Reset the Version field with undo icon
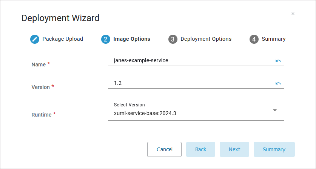The width and height of the screenshot is (316, 169). pyautogui.click(x=278, y=83)
